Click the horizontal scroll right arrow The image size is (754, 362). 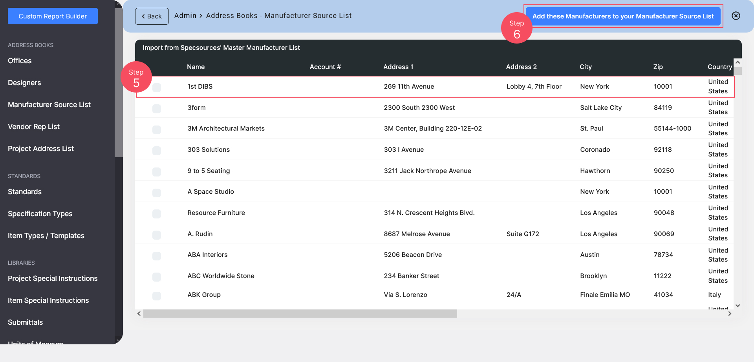[x=730, y=313]
